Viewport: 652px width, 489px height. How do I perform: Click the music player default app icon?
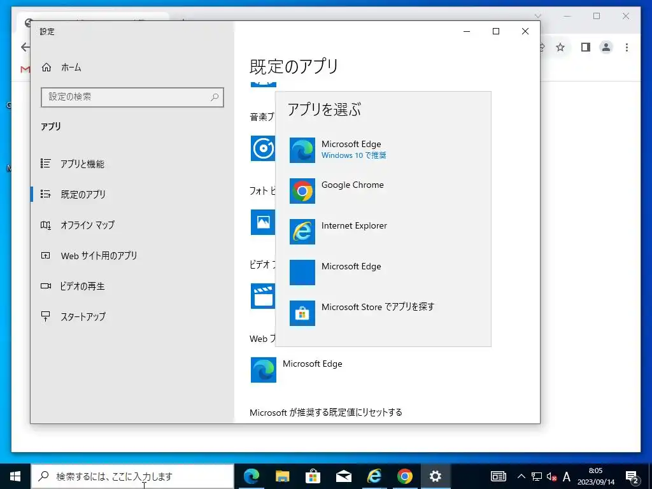coord(263,148)
